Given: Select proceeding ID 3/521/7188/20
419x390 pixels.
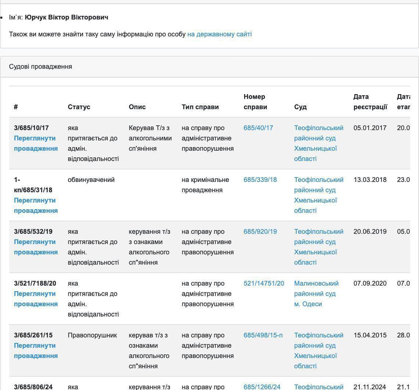Looking at the screenshot, I should 35,283.
